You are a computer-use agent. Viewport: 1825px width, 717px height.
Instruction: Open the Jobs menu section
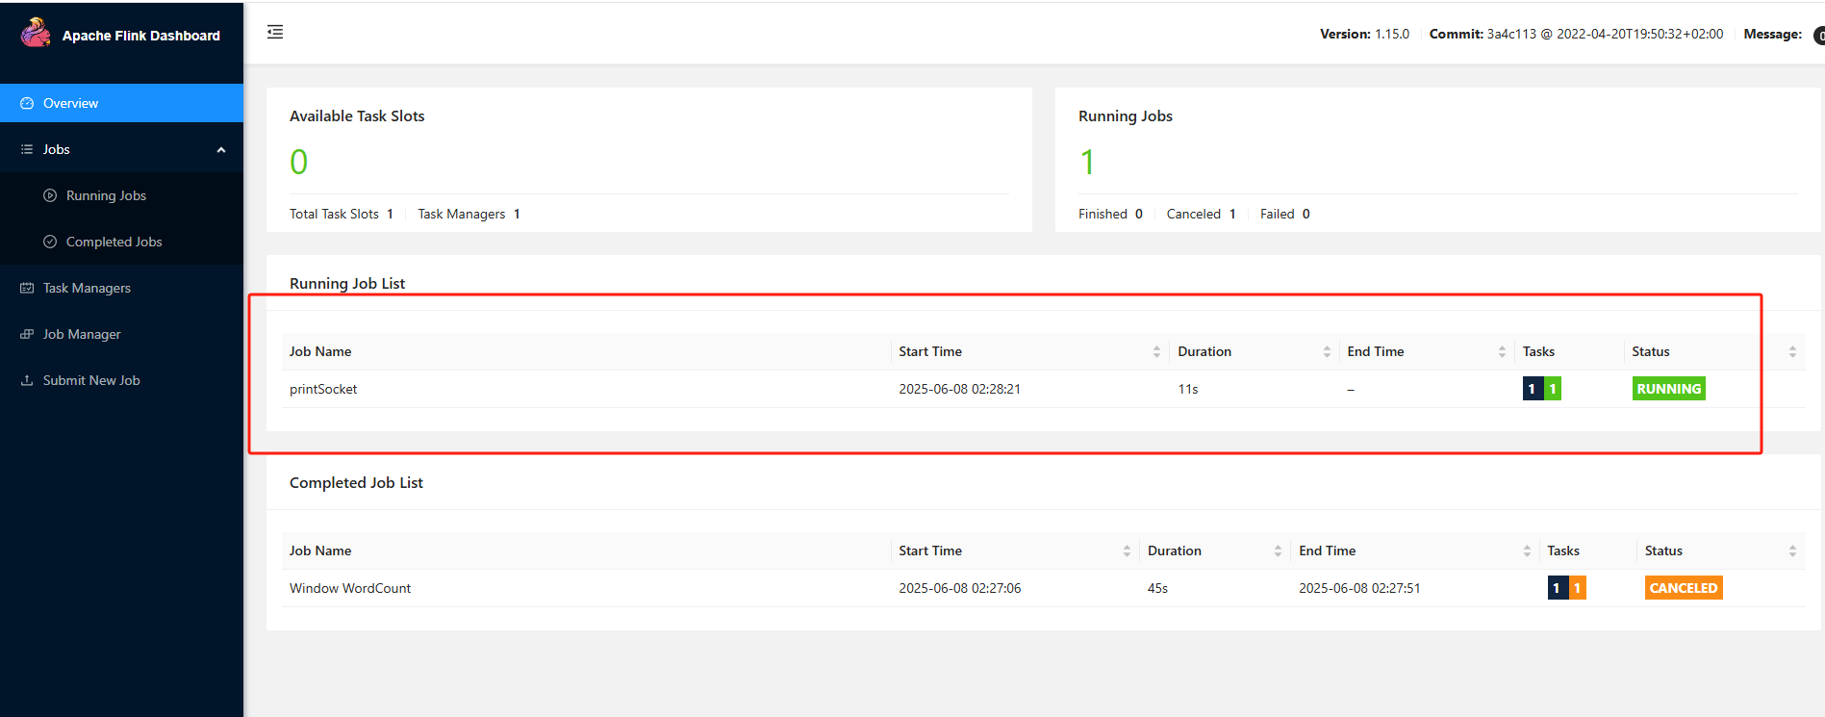pyautogui.click(x=121, y=149)
